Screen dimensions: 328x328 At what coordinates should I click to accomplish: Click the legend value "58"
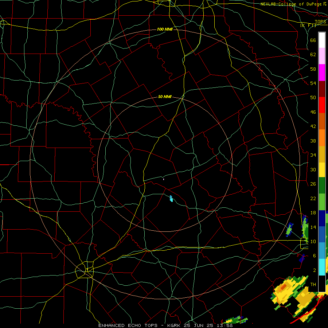tap(313, 69)
